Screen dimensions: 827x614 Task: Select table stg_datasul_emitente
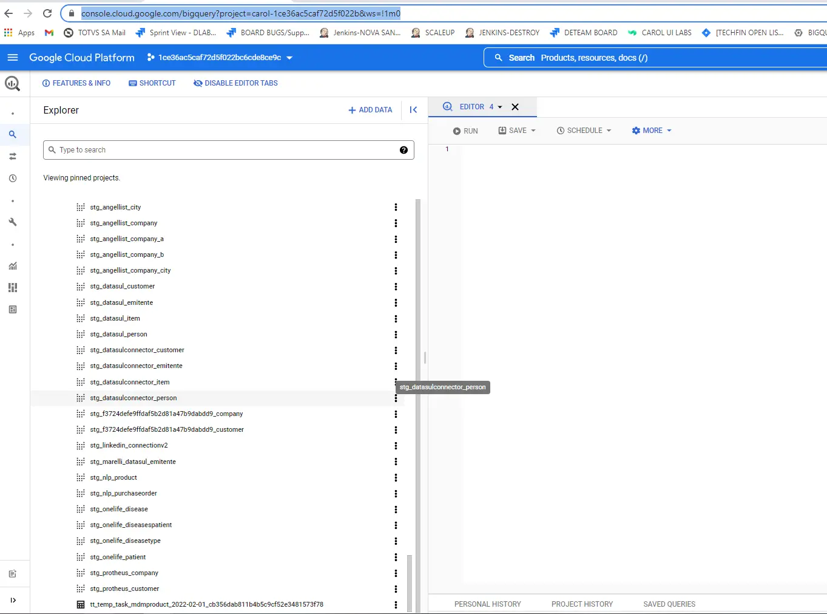121,303
